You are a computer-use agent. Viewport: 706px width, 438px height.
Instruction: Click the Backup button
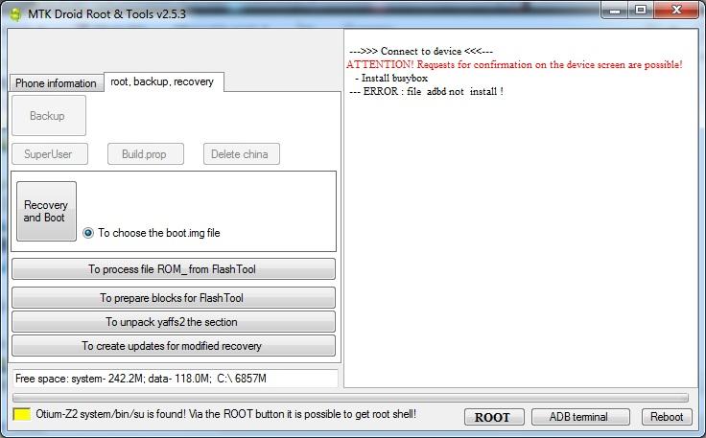[49, 116]
